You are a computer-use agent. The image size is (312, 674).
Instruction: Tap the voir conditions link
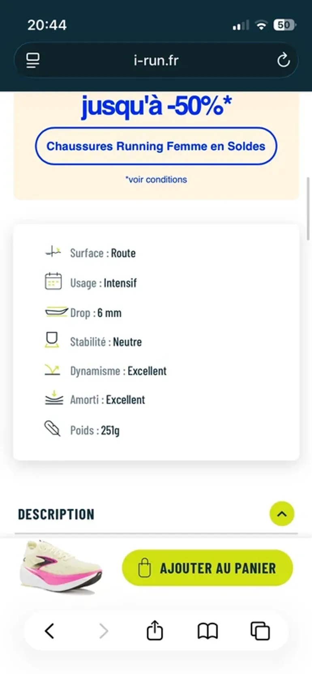[x=156, y=179]
